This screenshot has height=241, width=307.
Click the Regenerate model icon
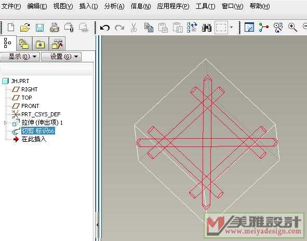[192, 28]
